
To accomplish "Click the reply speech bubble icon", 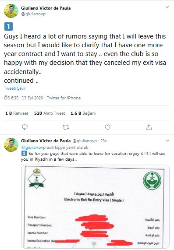I will pos(25,127).
